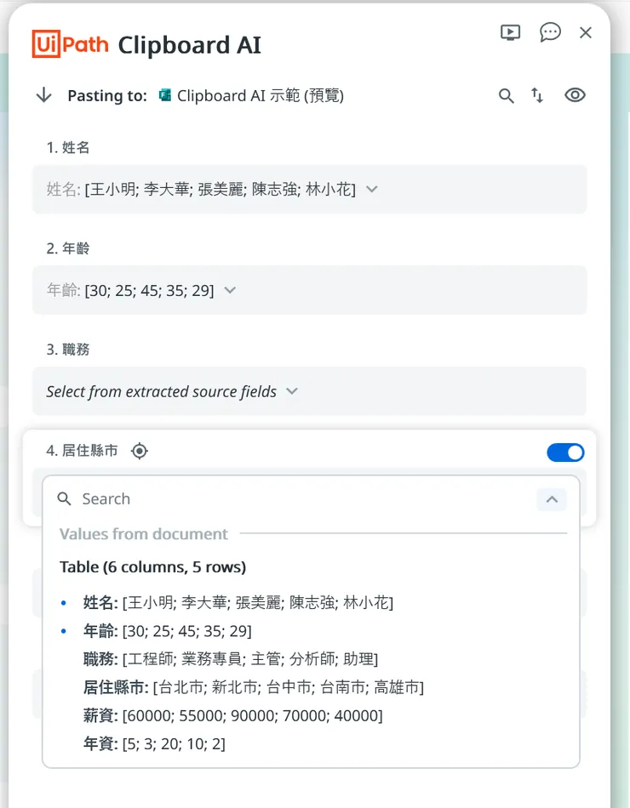Expand the 姓名 field dropdown

tap(372, 189)
